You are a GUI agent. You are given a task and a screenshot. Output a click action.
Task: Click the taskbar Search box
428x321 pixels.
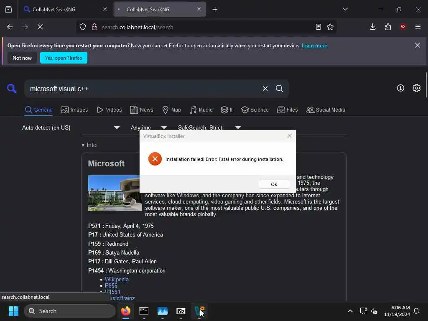coord(70,311)
